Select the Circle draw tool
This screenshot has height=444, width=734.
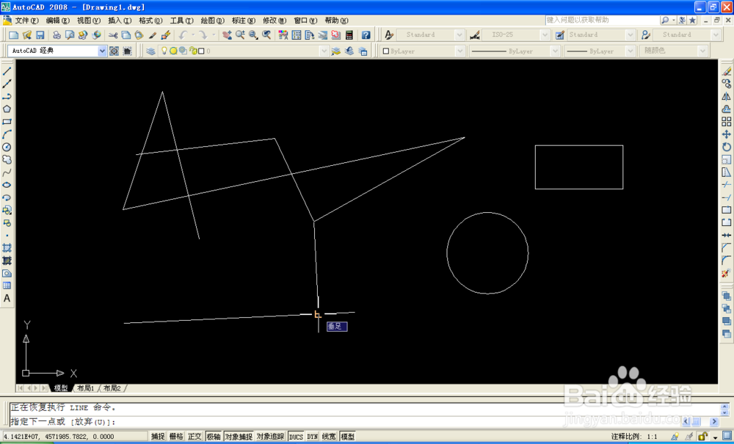pos(7,148)
